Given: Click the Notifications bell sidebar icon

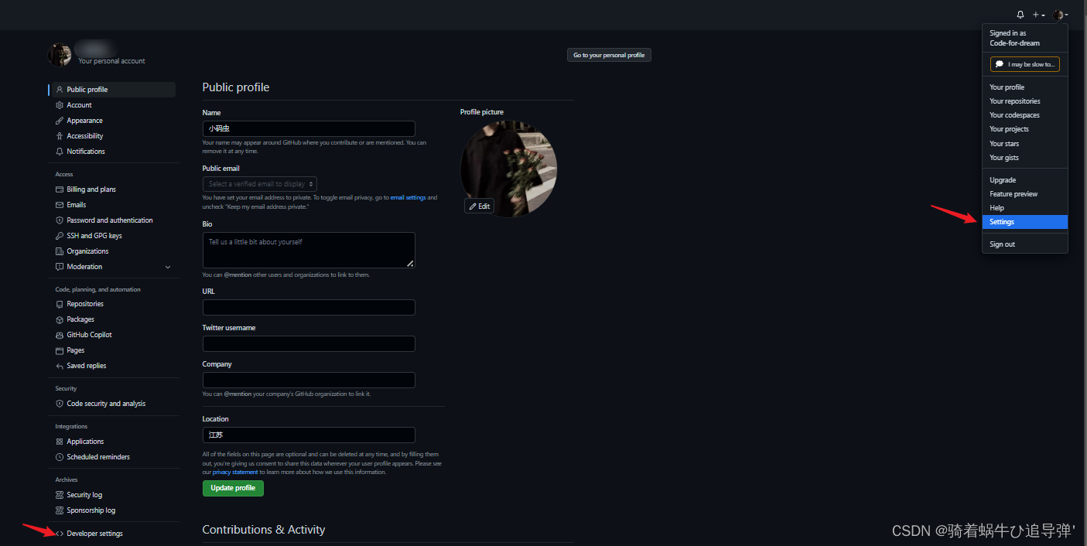Looking at the screenshot, I should coord(60,152).
